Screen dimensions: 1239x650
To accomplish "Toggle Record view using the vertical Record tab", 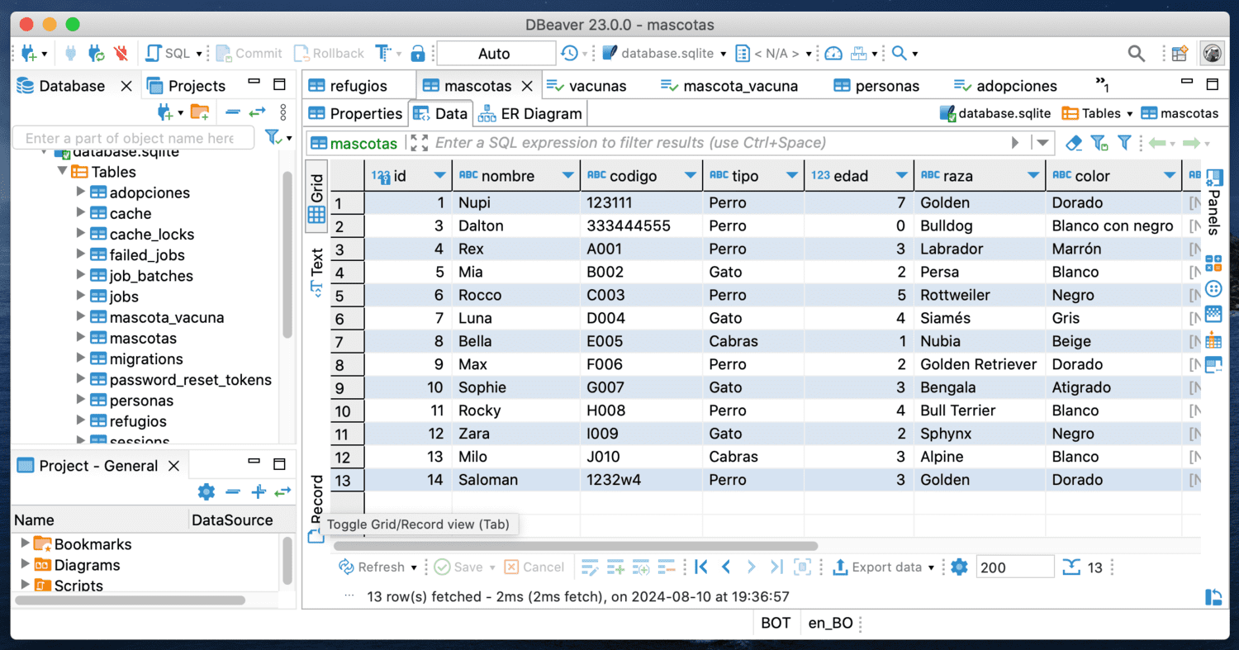I will click(316, 502).
